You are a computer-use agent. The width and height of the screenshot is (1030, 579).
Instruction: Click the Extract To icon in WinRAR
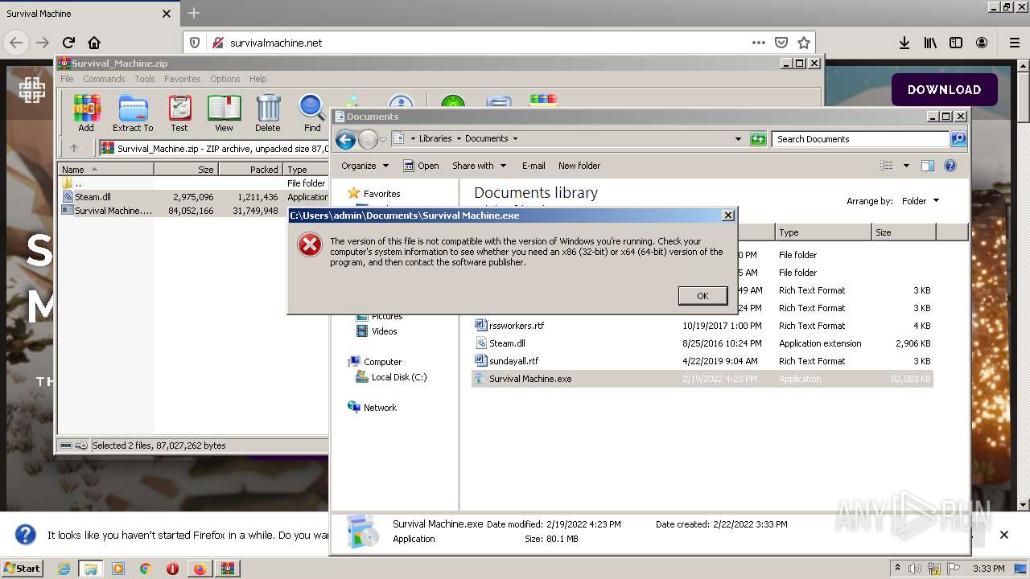click(x=133, y=113)
